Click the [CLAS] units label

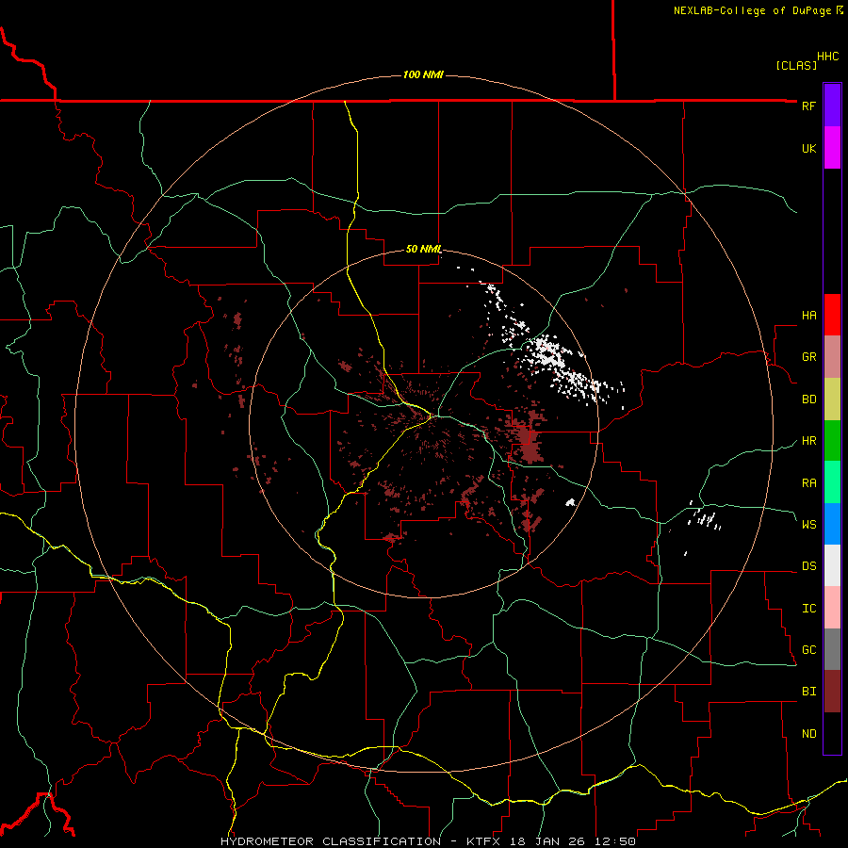pos(796,65)
